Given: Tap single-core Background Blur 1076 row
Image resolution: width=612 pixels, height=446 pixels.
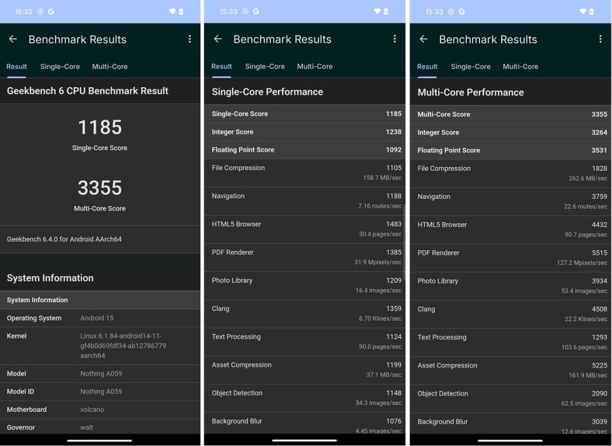Looking at the screenshot, I should 304,423.
